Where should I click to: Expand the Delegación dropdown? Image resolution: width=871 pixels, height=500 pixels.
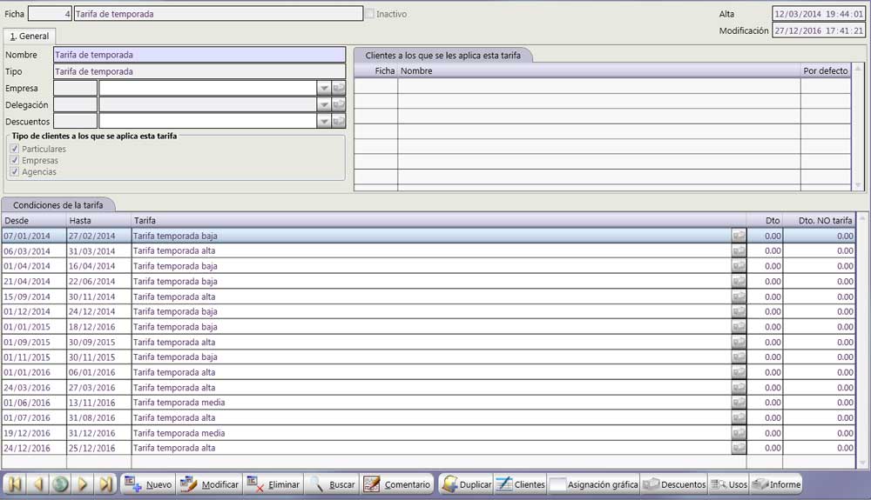pos(324,104)
